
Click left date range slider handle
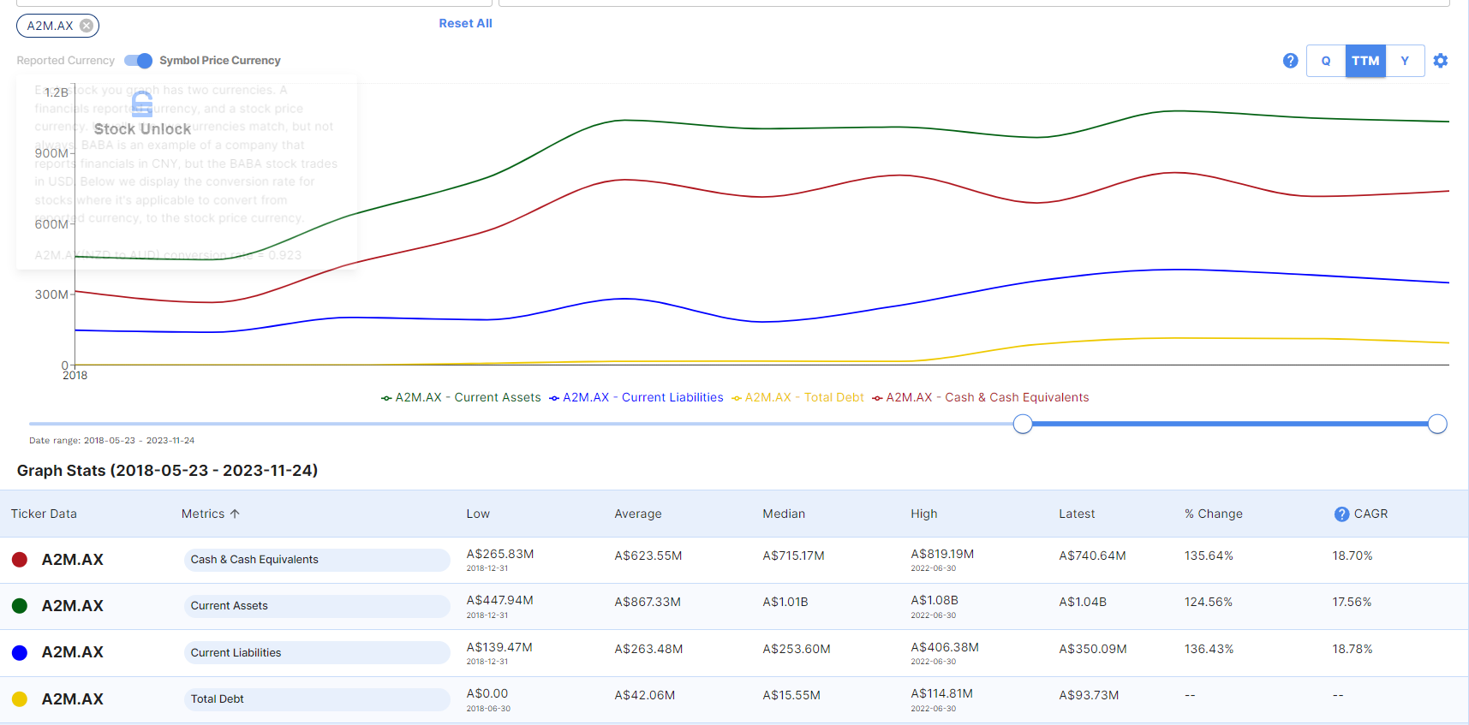coord(1023,424)
